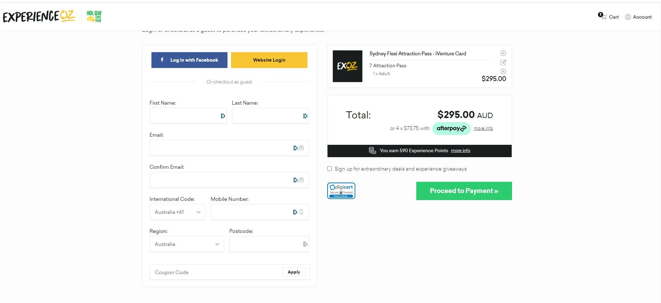Click the afterpay logo badge
This screenshot has height=303, width=661.
click(451, 129)
